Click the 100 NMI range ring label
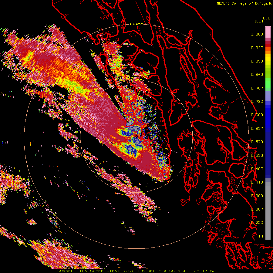The width and height of the screenshot is (273, 273). 136,24
